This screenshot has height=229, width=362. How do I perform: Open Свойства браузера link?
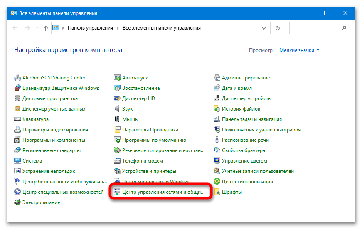(243, 150)
